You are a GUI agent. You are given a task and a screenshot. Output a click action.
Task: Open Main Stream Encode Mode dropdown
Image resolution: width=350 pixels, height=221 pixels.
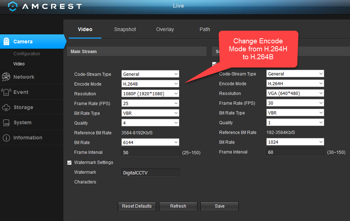(x=150, y=84)
